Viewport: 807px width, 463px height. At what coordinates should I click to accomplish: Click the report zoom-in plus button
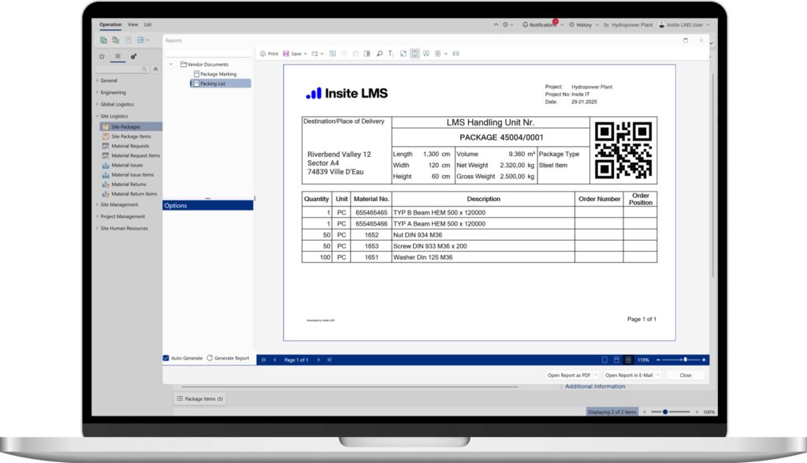click(704, 360)
